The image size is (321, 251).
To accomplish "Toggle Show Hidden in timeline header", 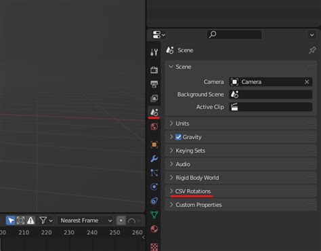I will click(x=20, y=220).
